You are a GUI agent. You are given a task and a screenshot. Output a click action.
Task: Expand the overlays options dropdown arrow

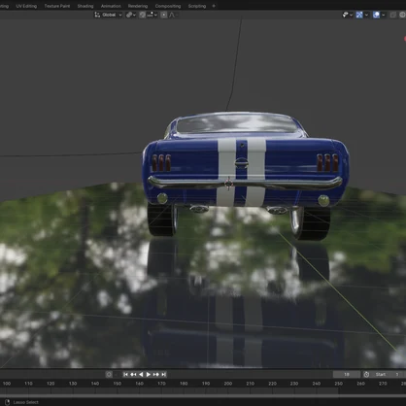point(384,15)
